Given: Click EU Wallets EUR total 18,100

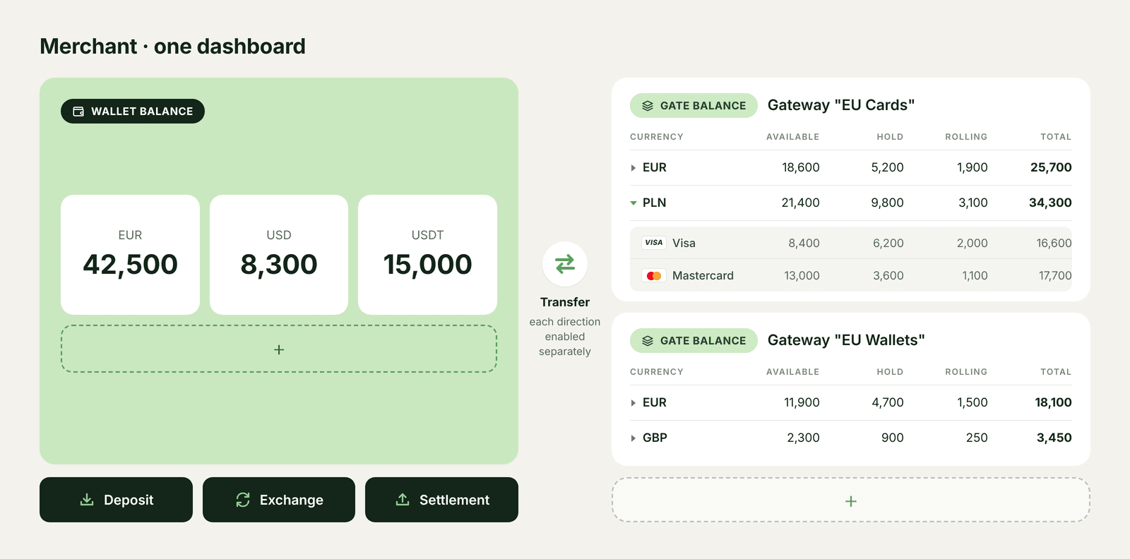Looking at the screenshot, I should tap(1053, 402).
